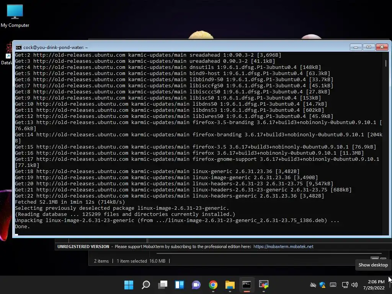Click the terminal vertical scrollbar thumb
This screenshot has height=294, width=392.
(386, 63)
